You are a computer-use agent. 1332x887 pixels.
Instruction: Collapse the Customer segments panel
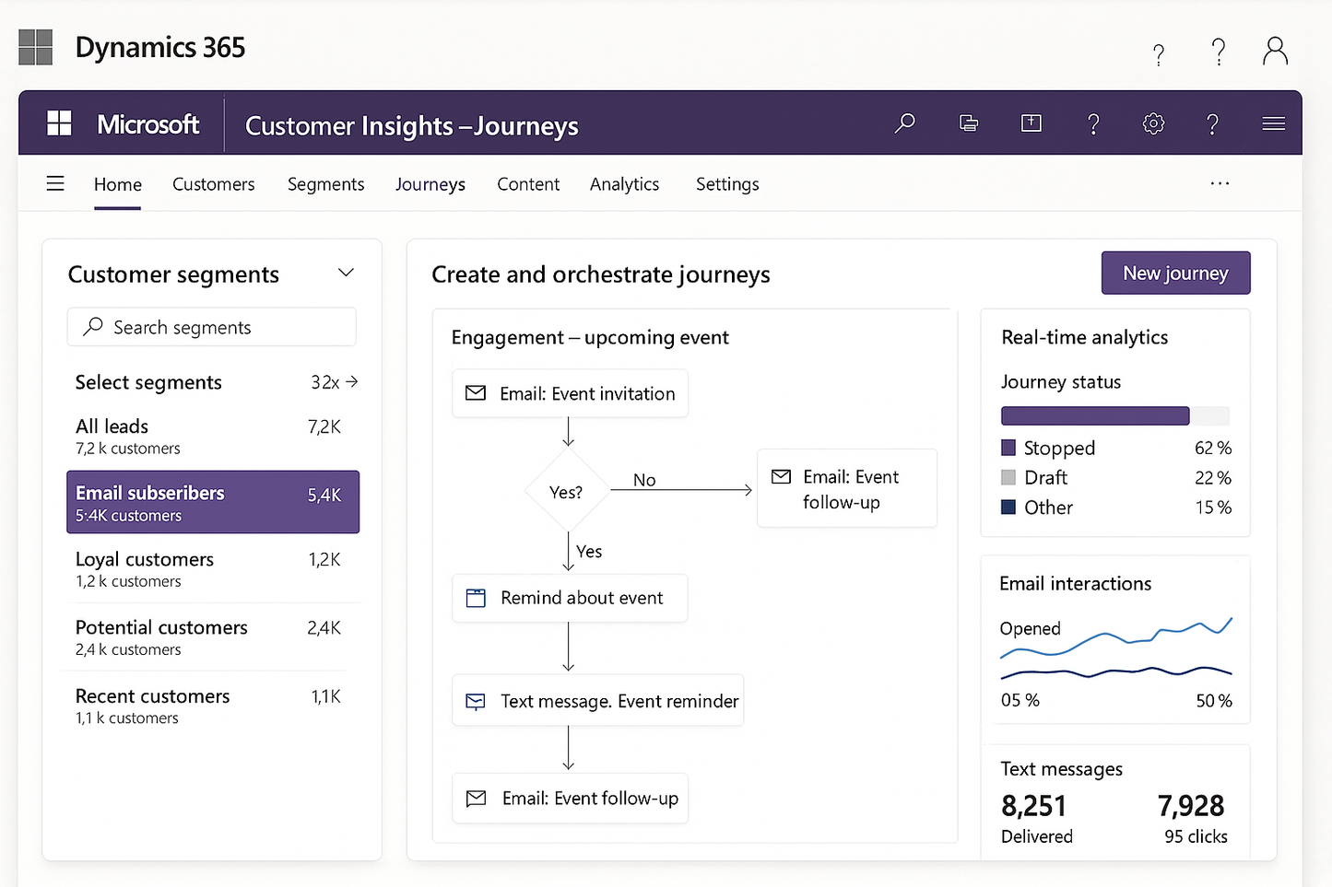coord(346,272)
